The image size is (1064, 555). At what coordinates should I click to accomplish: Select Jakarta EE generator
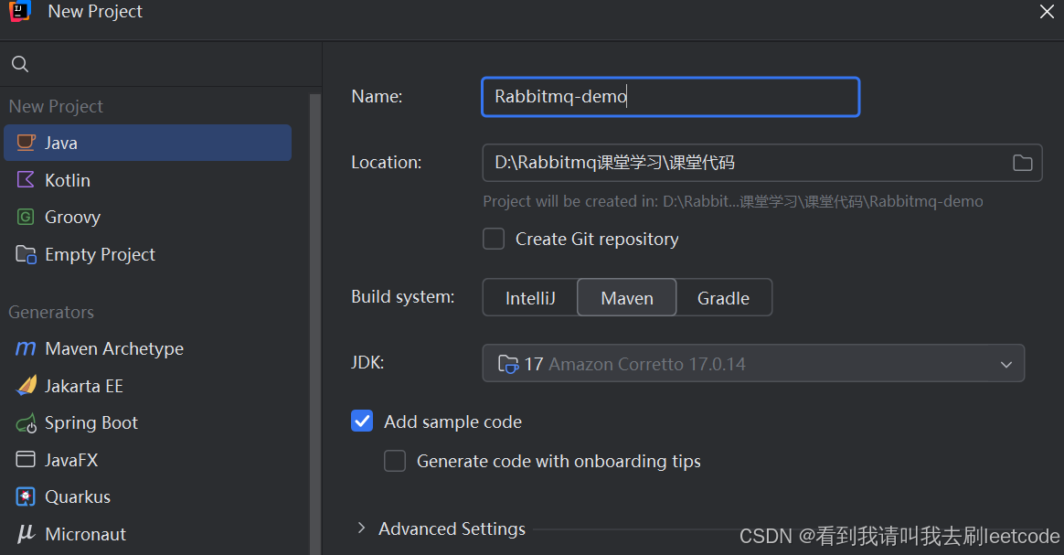click(x=148, y=385)
